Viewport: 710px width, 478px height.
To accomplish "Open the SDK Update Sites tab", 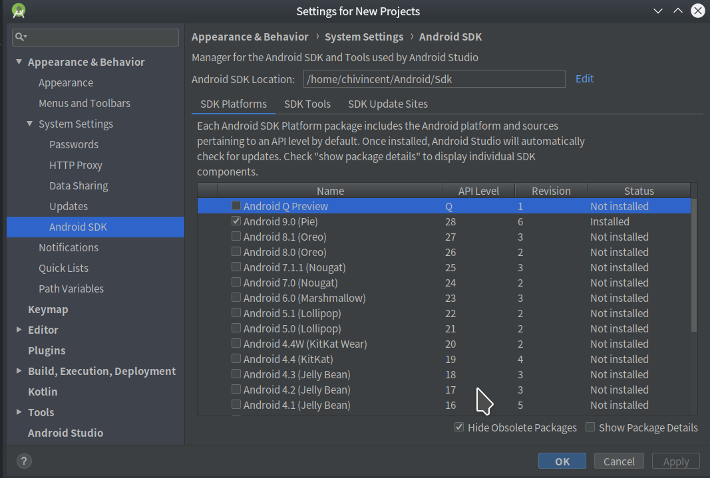I will pos(387,104).
